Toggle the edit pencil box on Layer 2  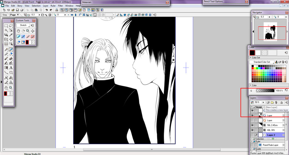[x=256, y=135]
